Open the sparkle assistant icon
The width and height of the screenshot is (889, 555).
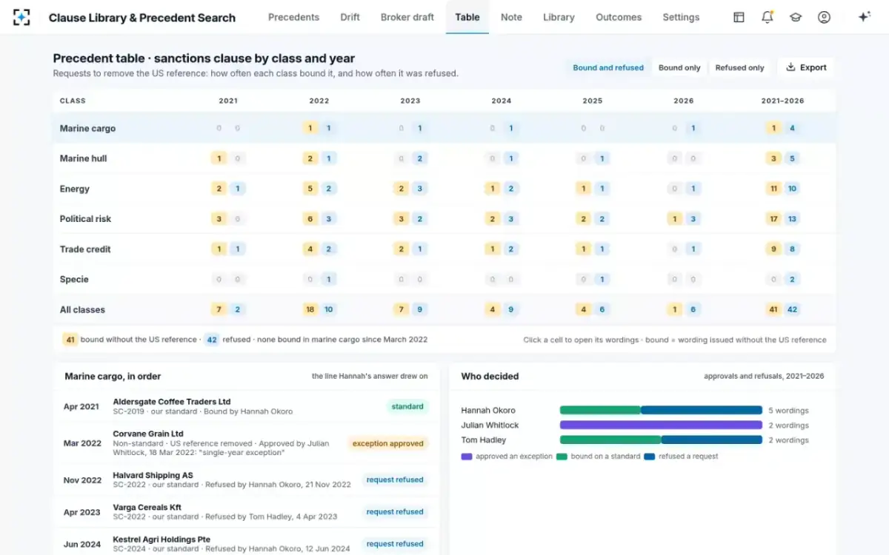coord(864,17)
